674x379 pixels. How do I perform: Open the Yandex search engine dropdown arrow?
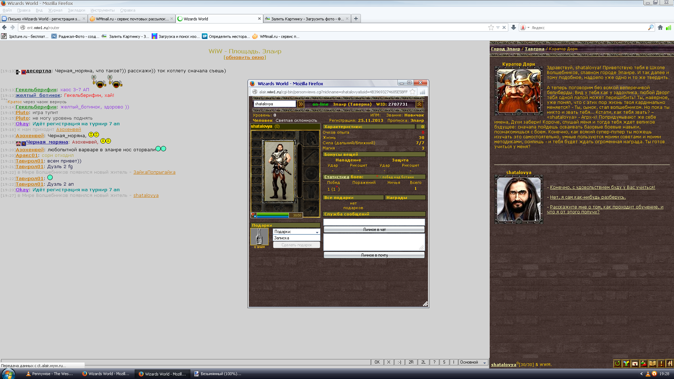[x=528, y=27]
